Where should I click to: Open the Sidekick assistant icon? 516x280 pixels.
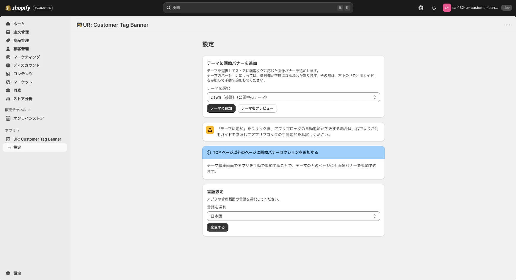(421, 8)
